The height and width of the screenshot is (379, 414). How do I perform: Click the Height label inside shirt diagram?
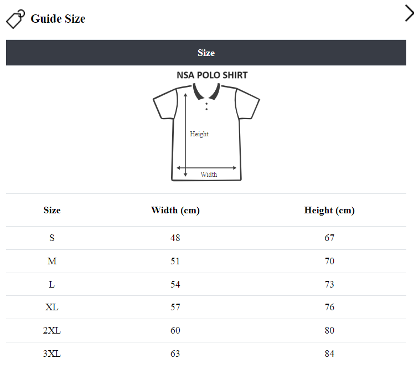click(x=199, y=134)
